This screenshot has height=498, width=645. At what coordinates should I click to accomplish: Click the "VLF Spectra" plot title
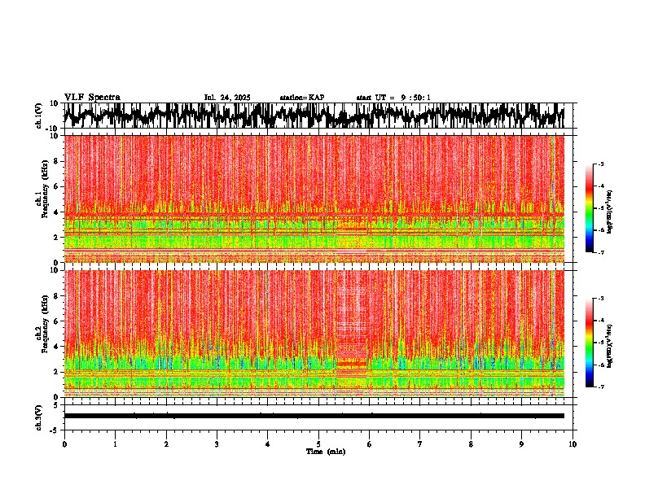coord(92,98)
